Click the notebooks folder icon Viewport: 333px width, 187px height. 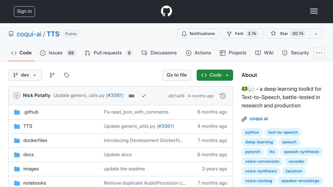(x=17, y=183)
